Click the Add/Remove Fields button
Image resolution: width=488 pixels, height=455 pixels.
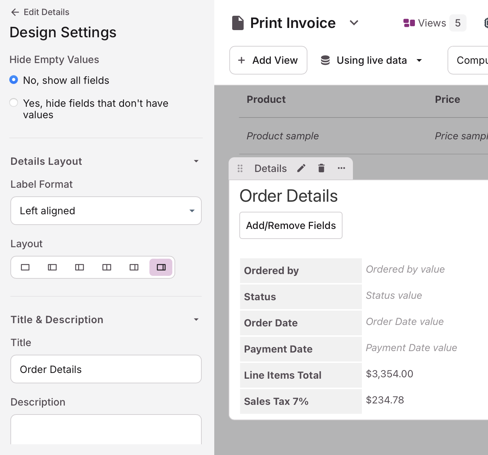(x=291, y=225)
